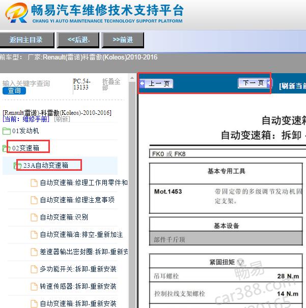Click document icon for 修理工作用零件和
This screenshot has width=306, height=308.
pos(34,182)
